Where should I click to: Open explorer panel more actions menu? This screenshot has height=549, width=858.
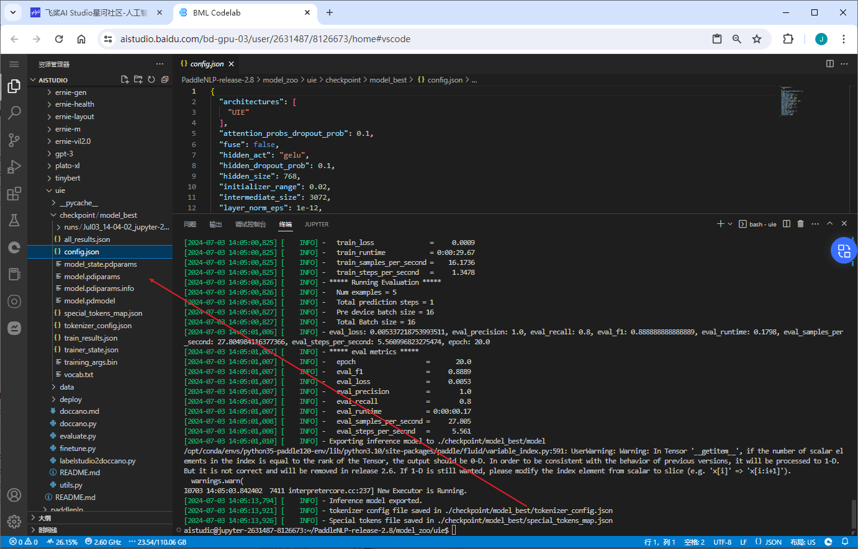tap(160, 64)
